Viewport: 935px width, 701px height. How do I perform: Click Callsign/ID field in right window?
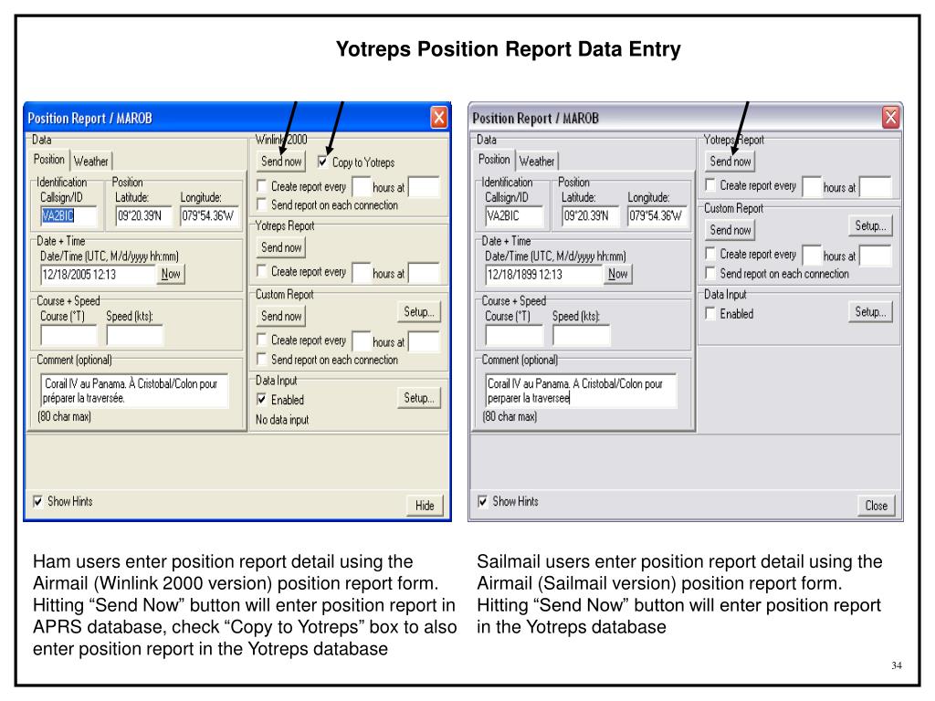(514, 215)
